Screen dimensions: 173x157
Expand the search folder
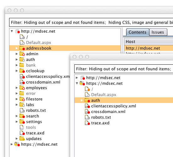pos(17,116)
